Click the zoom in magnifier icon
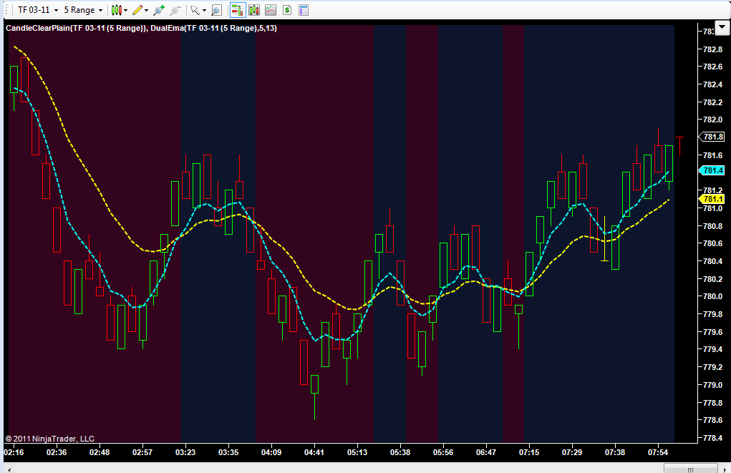The width and height of the screenshot is (731, 473). [x=159, y=10]
